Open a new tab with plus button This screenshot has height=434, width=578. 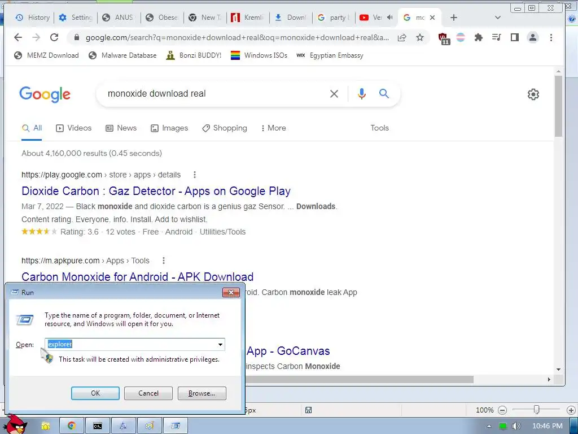454,18
